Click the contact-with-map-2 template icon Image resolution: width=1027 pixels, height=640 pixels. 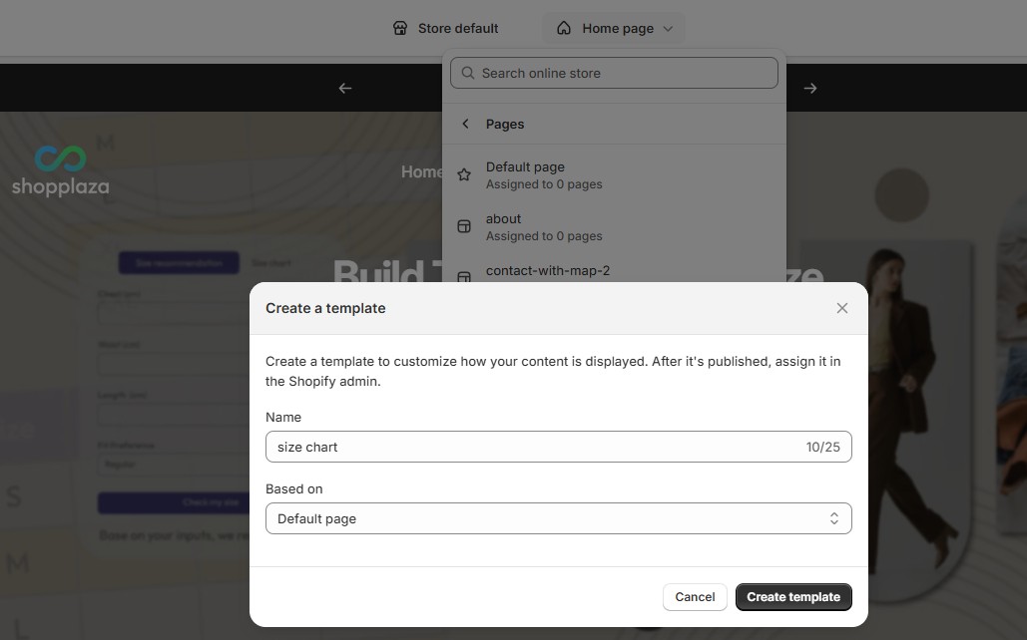[464, 275]
